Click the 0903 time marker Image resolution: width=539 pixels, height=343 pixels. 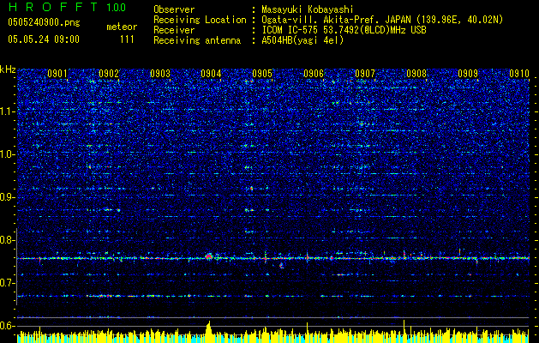tap(160, 74)
